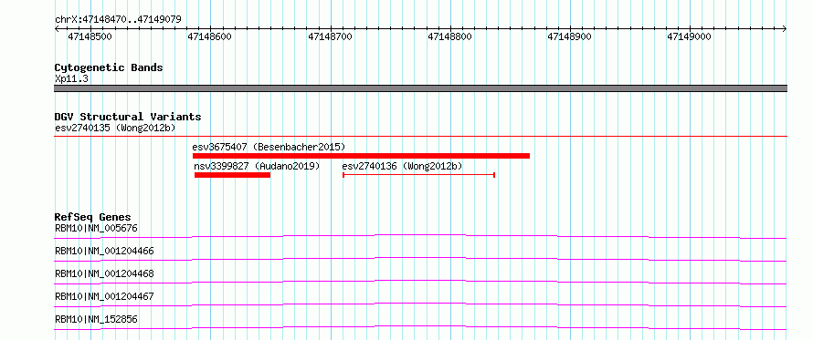
Task: Click the esv2740136 thin variant line
Action: click(419, 175)
